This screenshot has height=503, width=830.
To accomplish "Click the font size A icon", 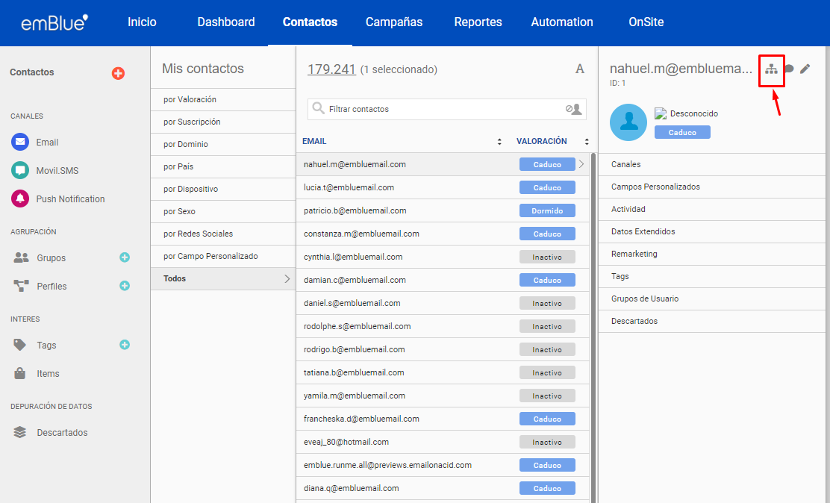I will [580, 69].
